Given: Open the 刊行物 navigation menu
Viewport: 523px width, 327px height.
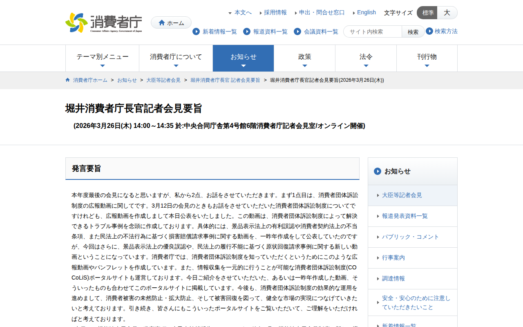Looking at the screenshot, I should 427,58.
